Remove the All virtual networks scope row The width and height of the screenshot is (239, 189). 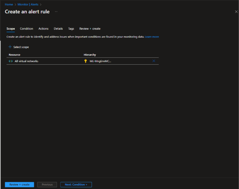coord(154,61)
